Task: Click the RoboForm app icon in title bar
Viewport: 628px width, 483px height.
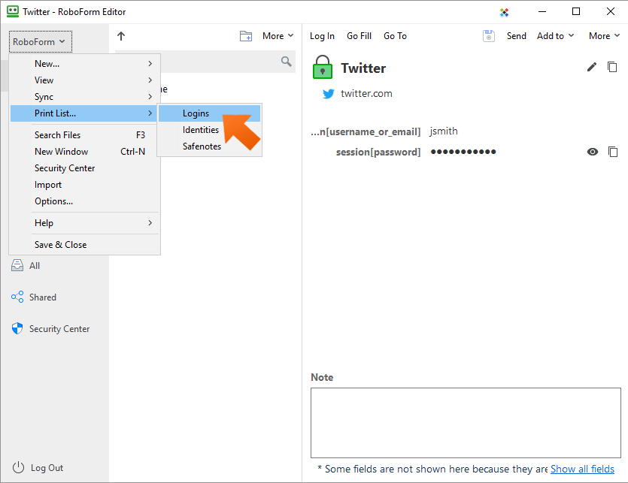Action: 13,11
